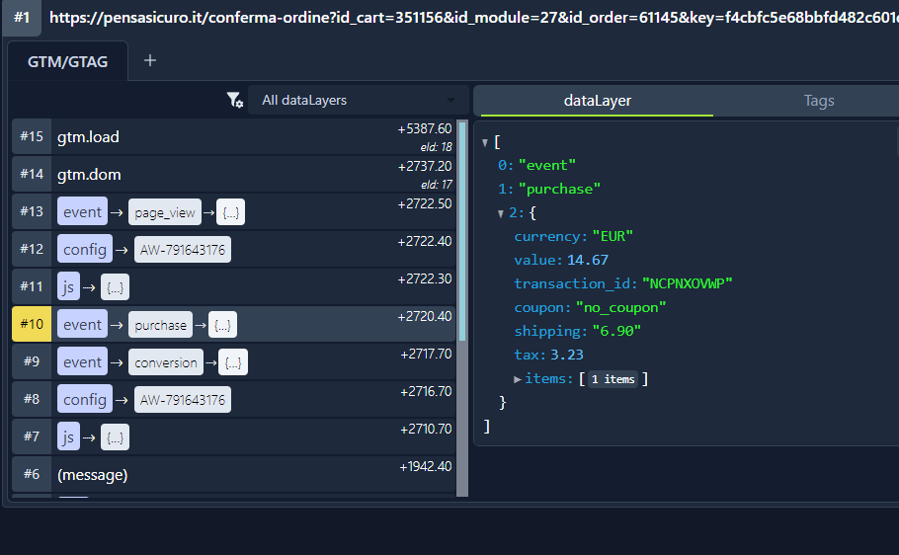The image size is (899, 555).
Task: Click the conversion chip in row #9
Action: click(165, 362)
